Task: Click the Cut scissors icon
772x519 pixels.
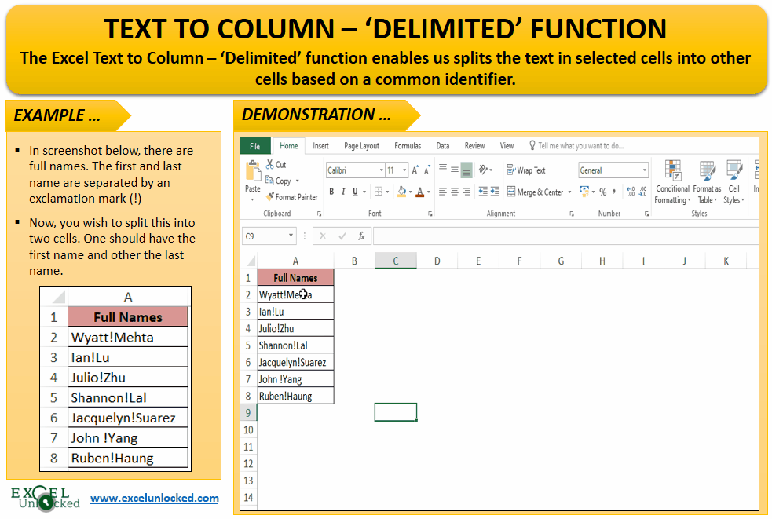Action: coord(270,164)
